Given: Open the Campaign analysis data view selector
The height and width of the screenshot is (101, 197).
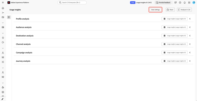Looking at the screenshot, I should pyautogui.click(x=174, y=52).
